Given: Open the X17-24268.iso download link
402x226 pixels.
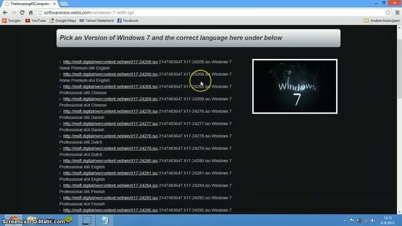Looking at the screenshot, I should [x=111, y=87].
